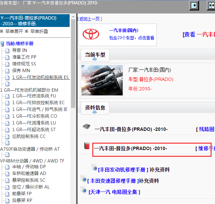Click the 查看 一汽丰田 link at the right edge

[199, 34]
